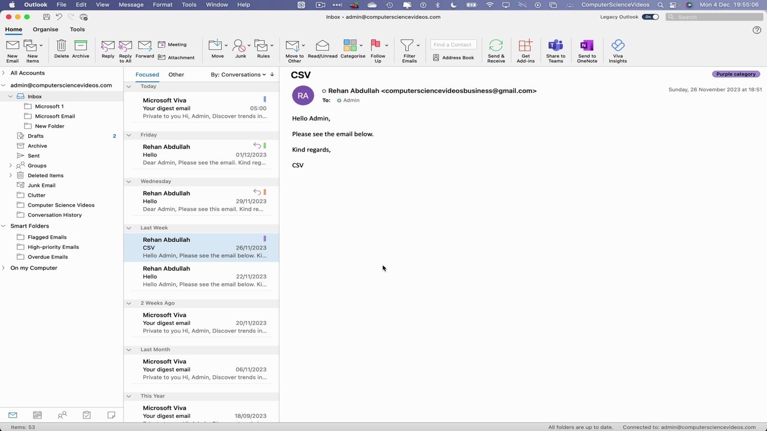Switch to the Organise ribbon tab
This screenshot has width=767, height=431.
pyautogui.click(x=46, y=29)
